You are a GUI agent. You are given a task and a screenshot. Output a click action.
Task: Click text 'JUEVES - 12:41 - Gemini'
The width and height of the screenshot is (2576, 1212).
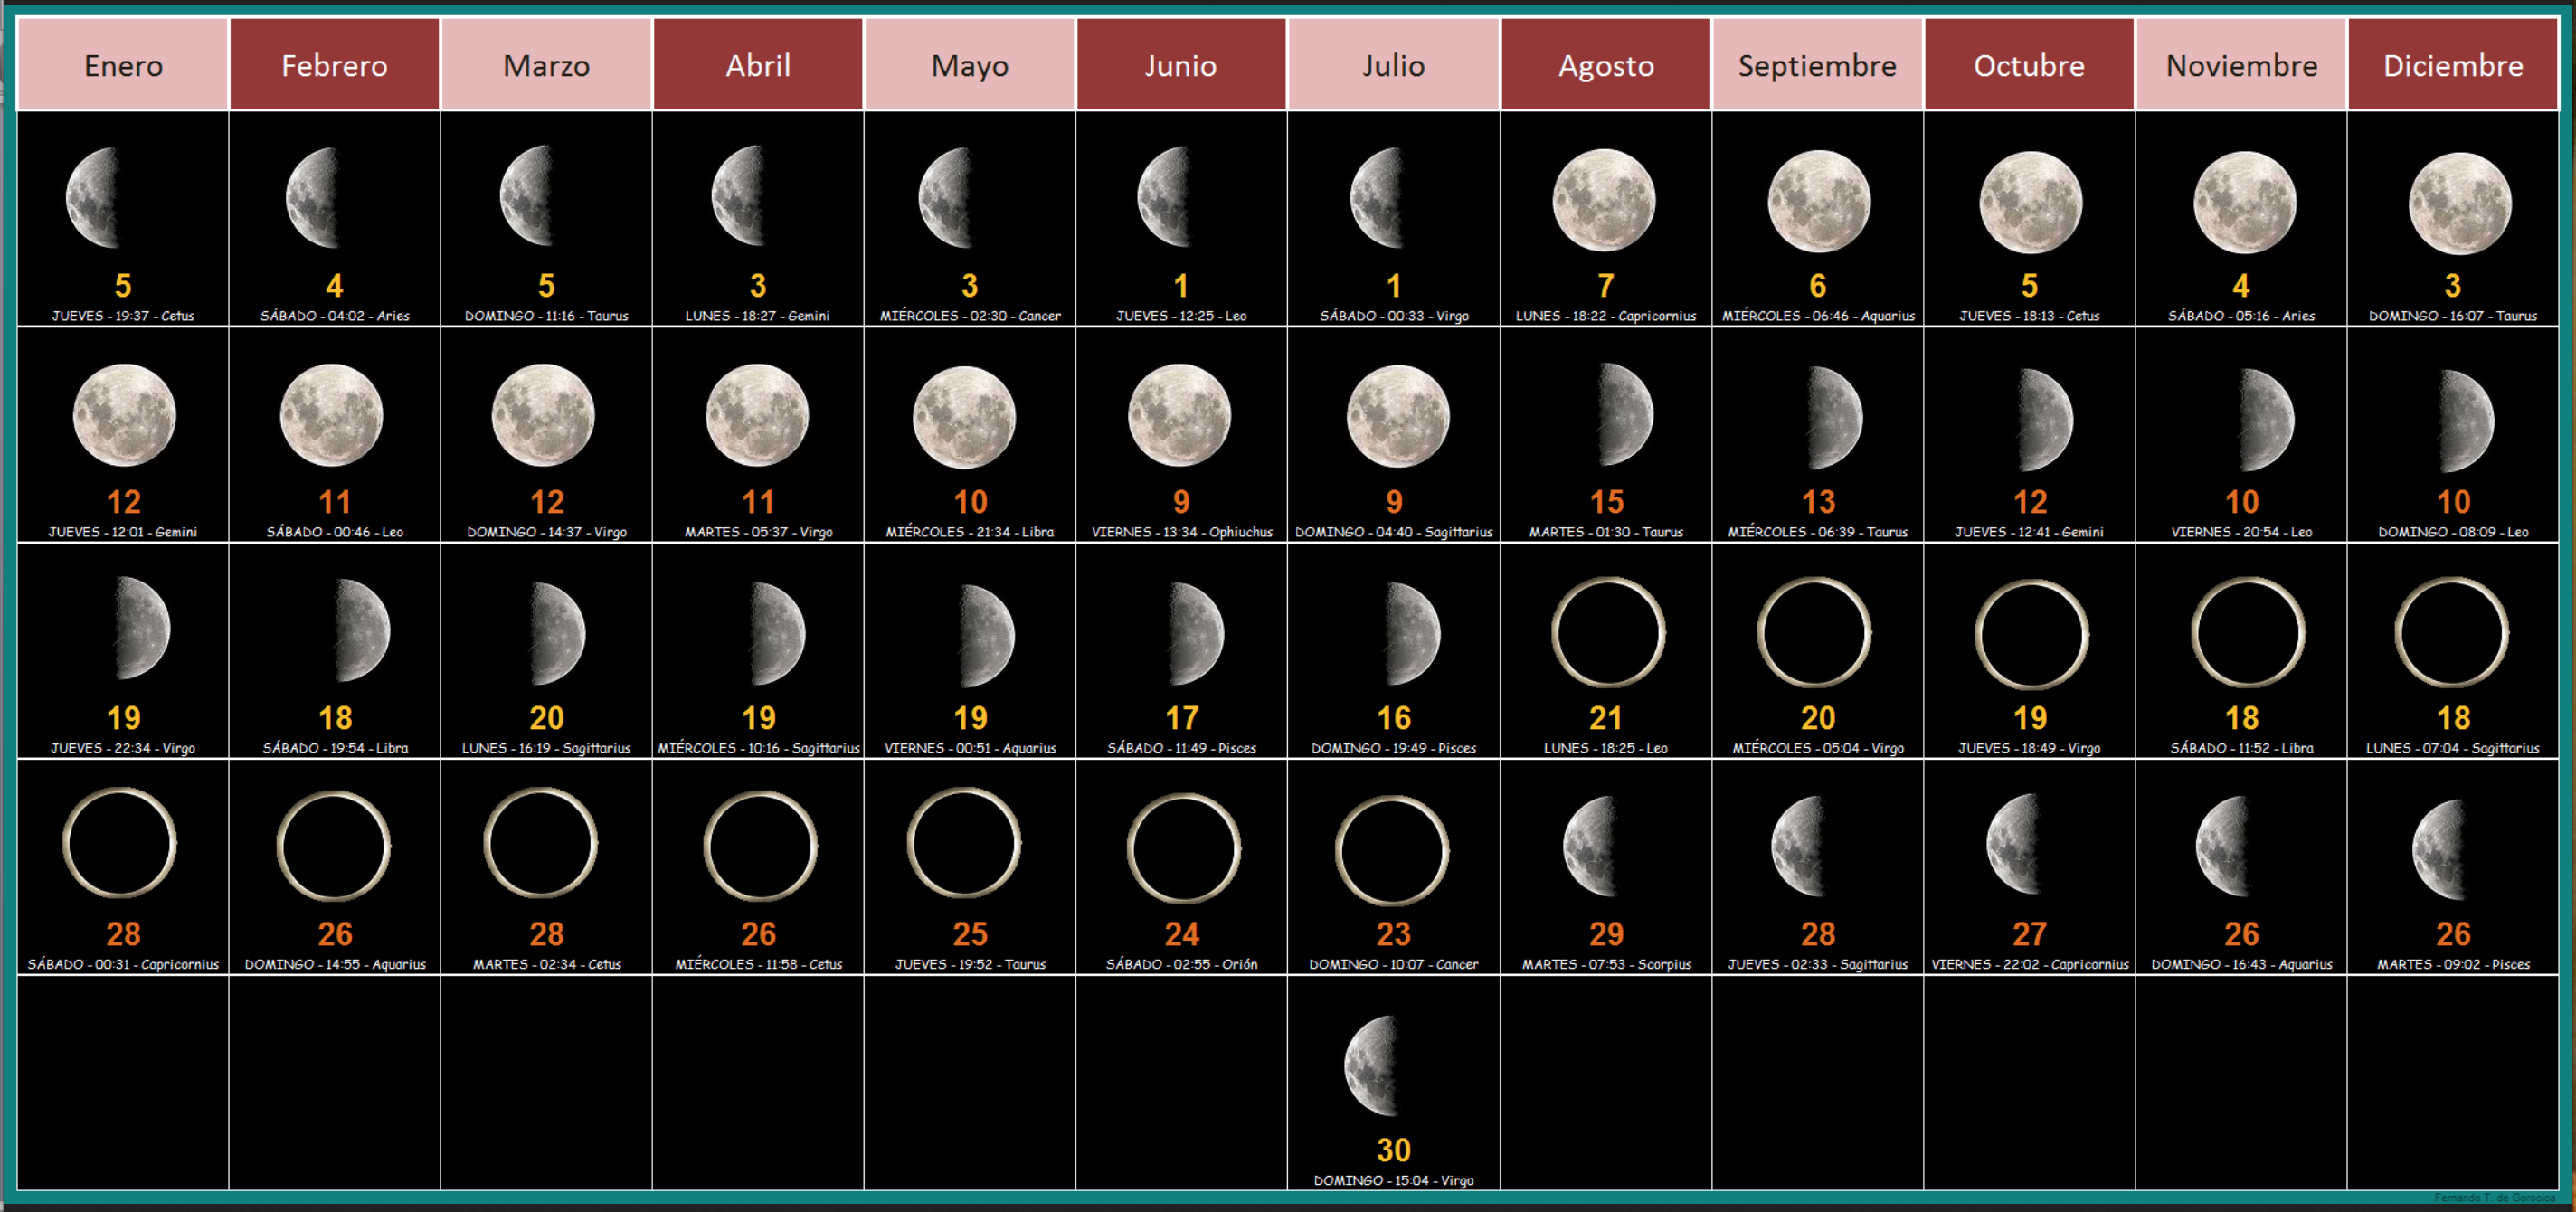point(2029,532)
